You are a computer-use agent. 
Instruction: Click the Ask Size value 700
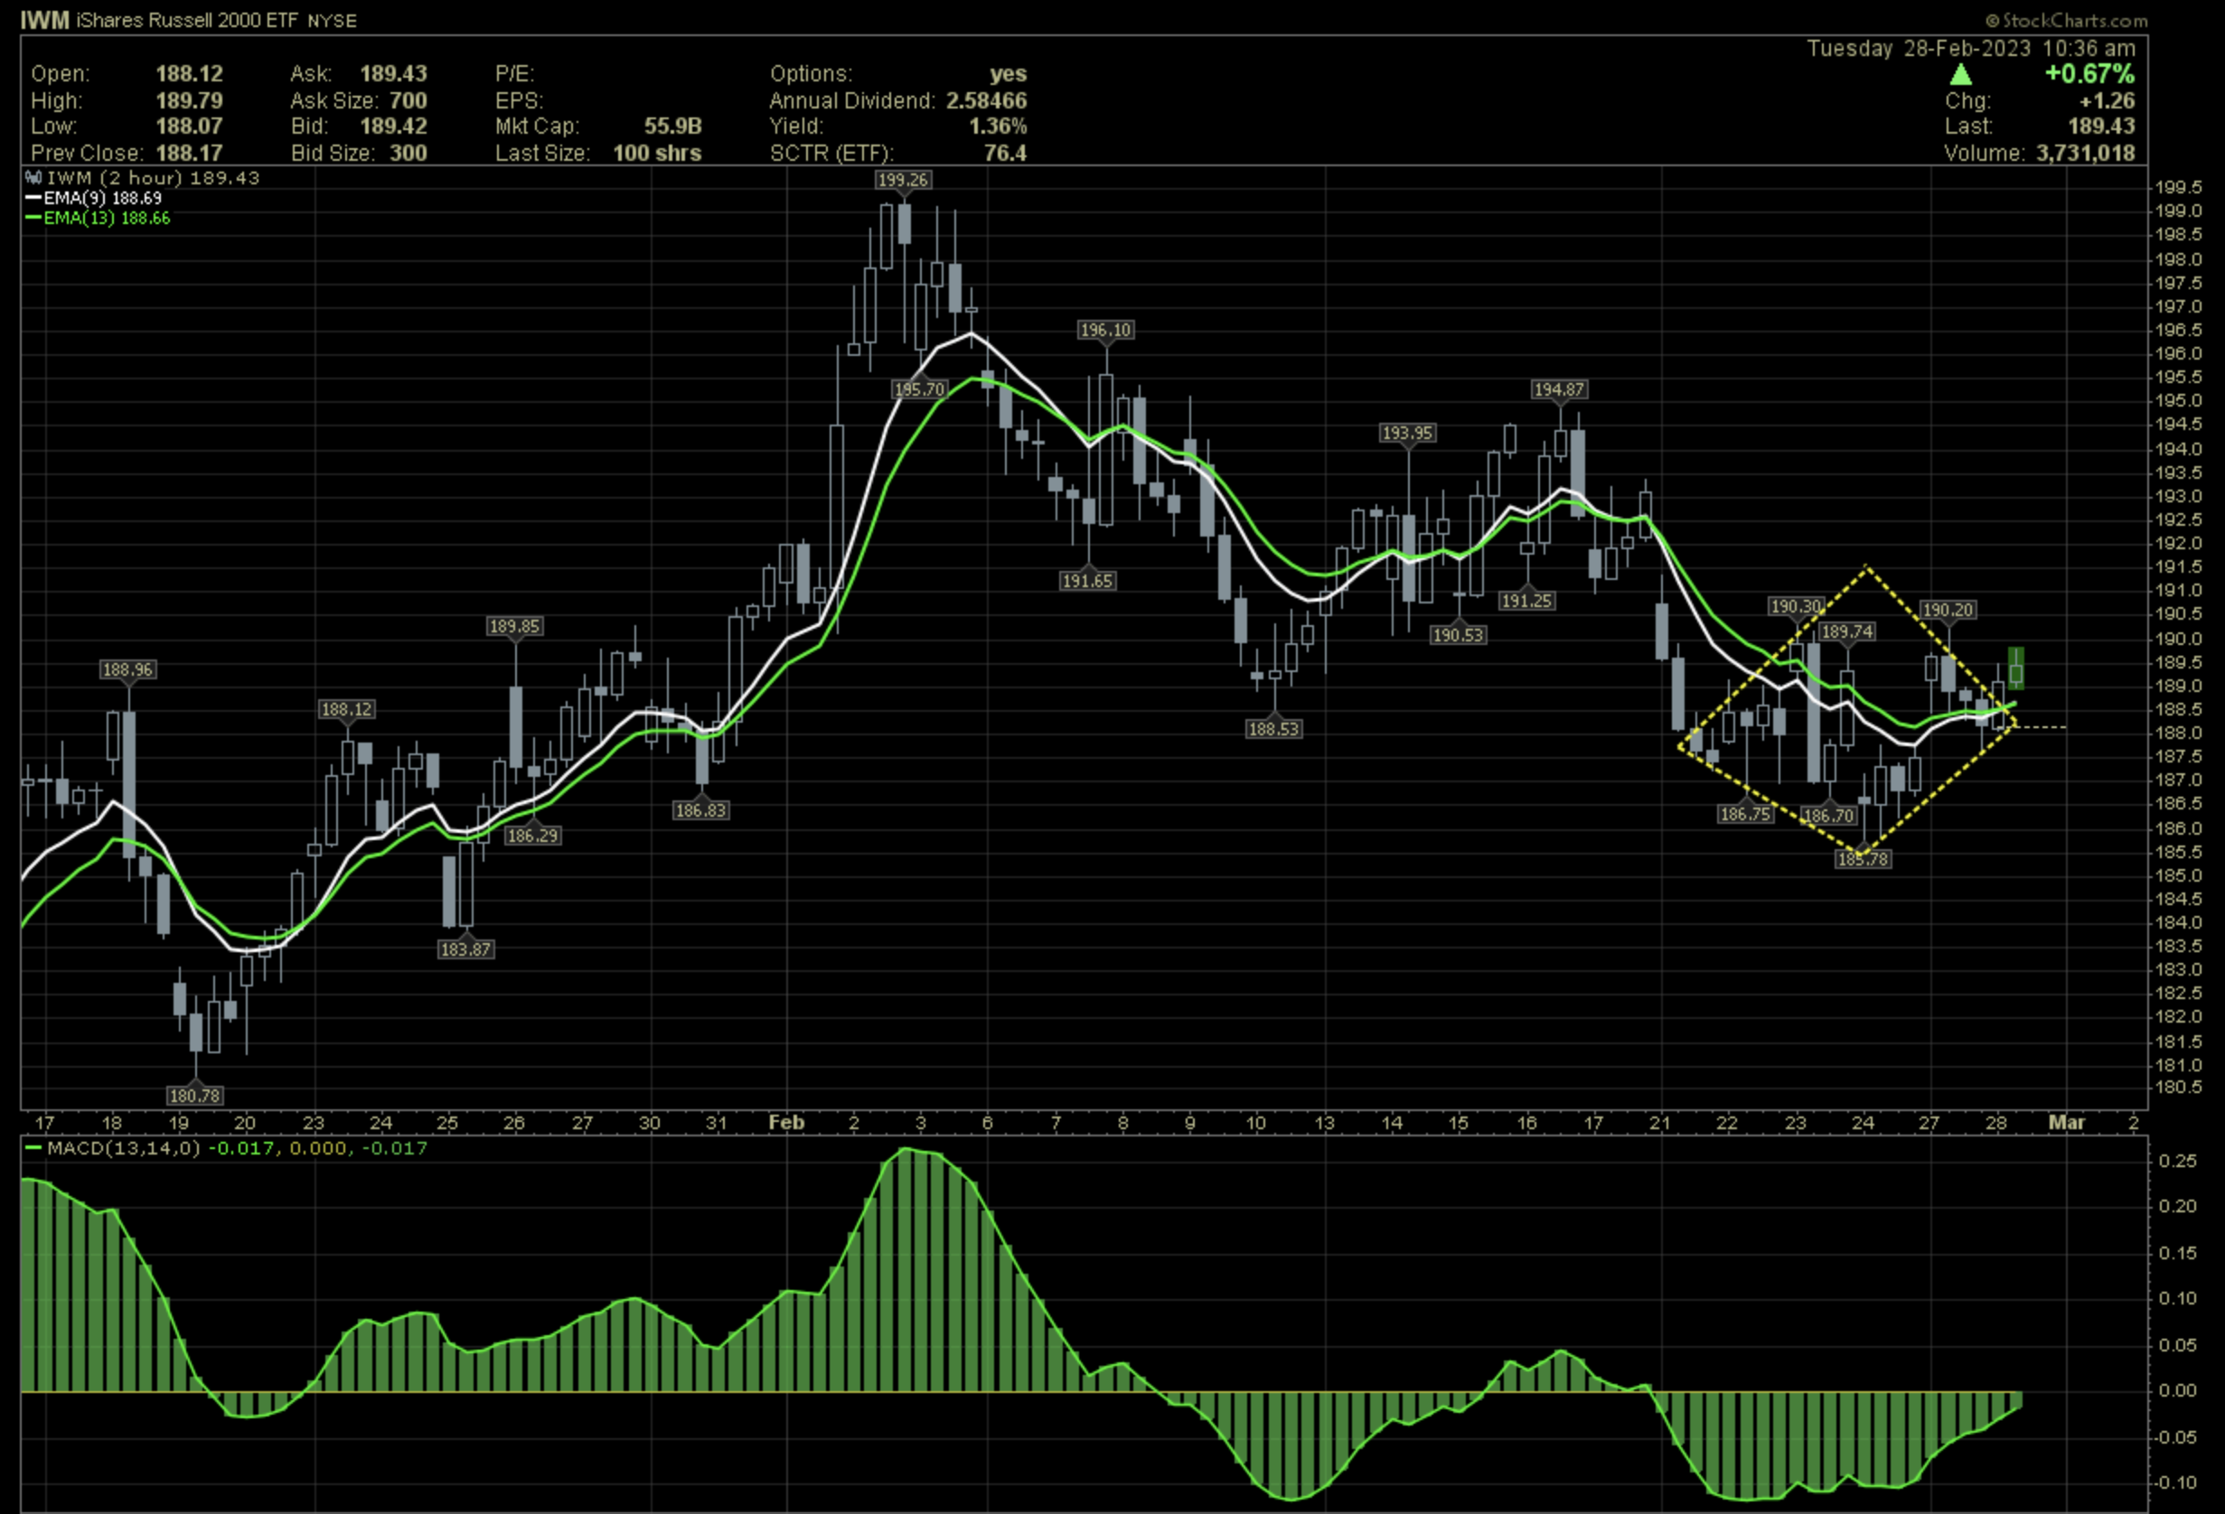click(x=408, y=100)
